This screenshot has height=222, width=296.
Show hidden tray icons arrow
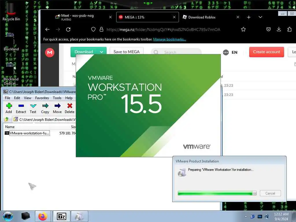pyautogui.click(x=246, y=217)
